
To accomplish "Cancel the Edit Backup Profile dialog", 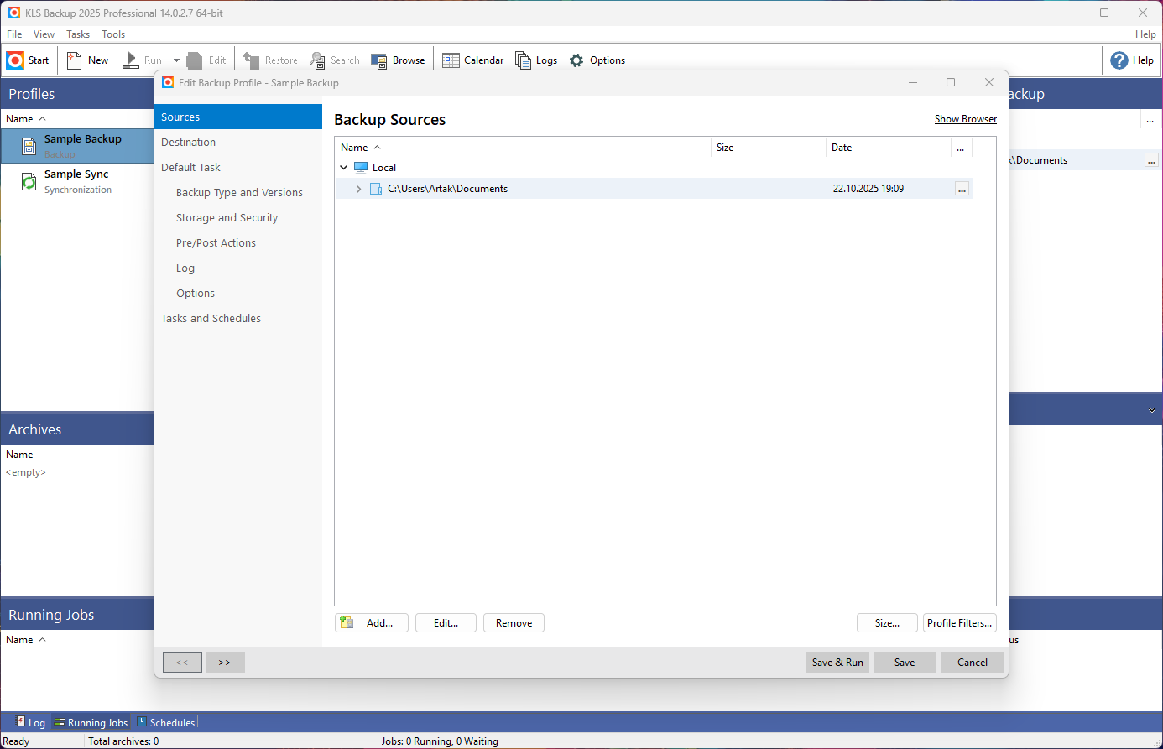I will click(973, 662).
